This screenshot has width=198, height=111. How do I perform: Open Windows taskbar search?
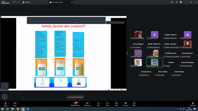pos(7,109)
